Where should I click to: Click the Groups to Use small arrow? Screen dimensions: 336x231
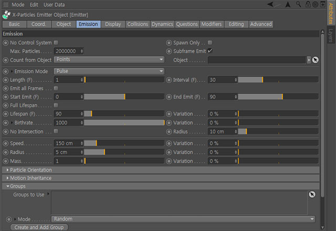[x=48, y=194]
